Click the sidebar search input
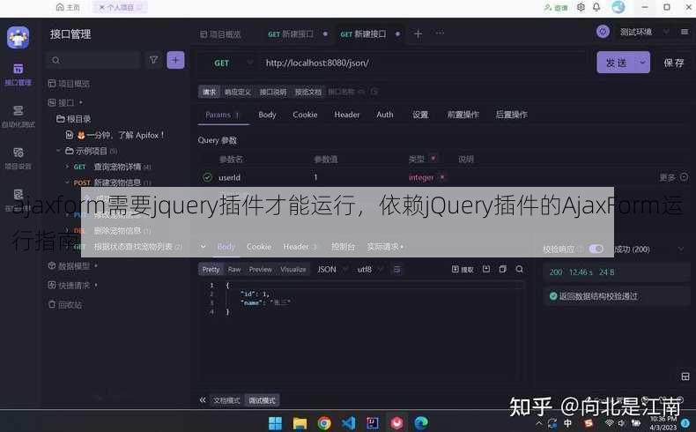696x432 pixels. click(93, 60)
